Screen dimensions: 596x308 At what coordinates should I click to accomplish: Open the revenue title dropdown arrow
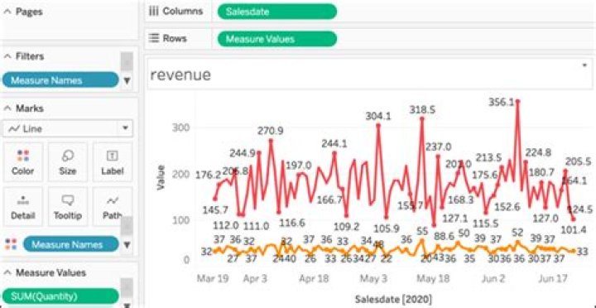tap(584, 65)
